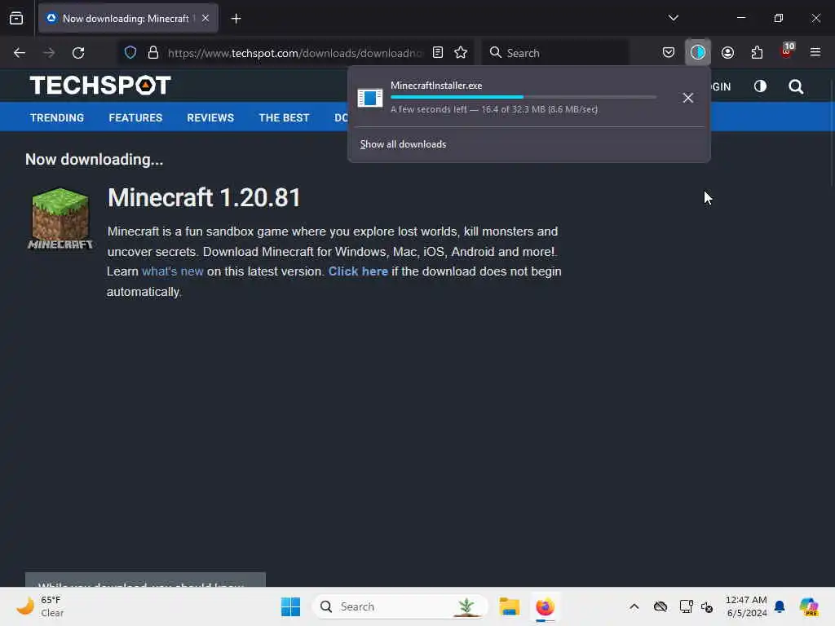Bookmark this page with the star
Viewport: 835px width, 626px height.
click(x=461, y=53)
